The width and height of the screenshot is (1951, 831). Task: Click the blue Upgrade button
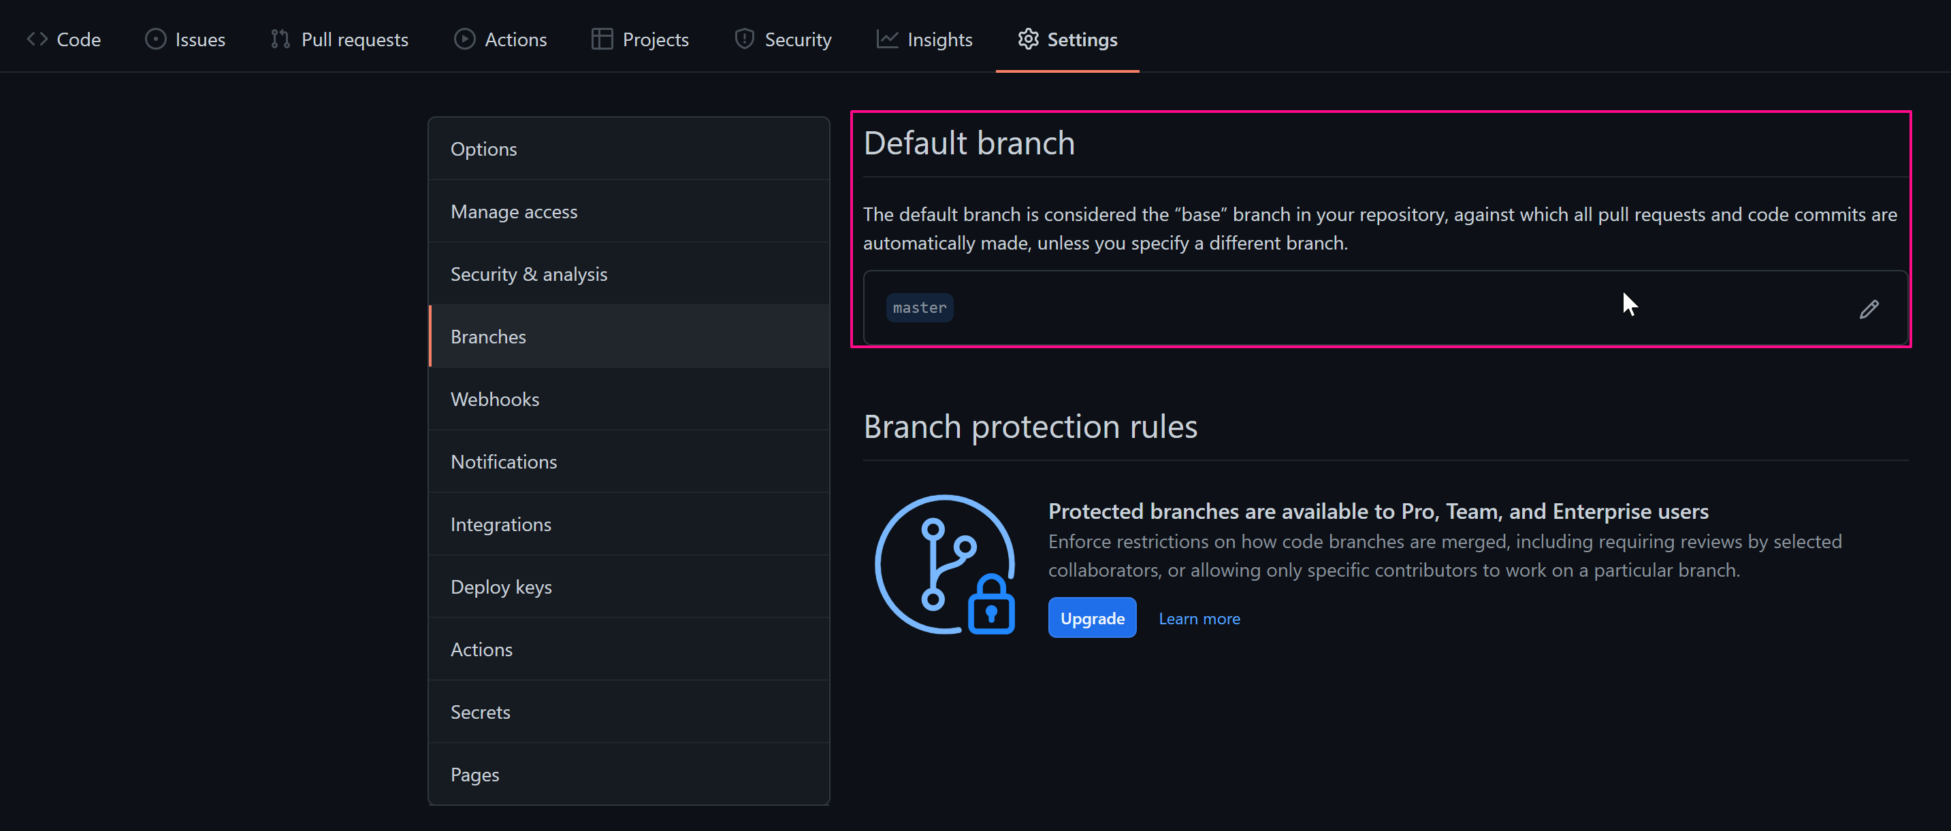click(1092, 618)
